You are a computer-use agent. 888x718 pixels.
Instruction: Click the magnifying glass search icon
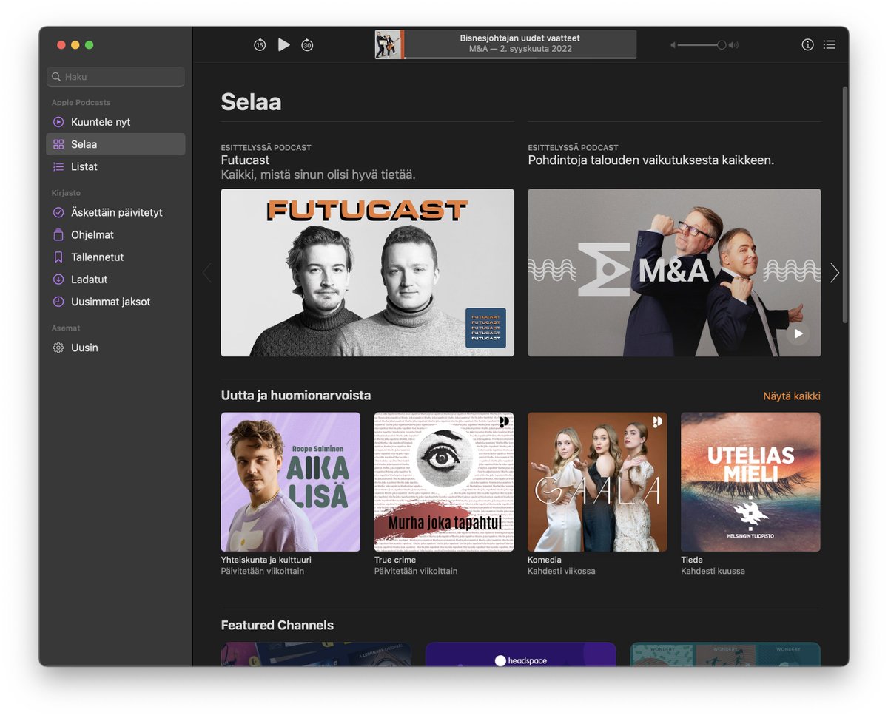(56, 77)
